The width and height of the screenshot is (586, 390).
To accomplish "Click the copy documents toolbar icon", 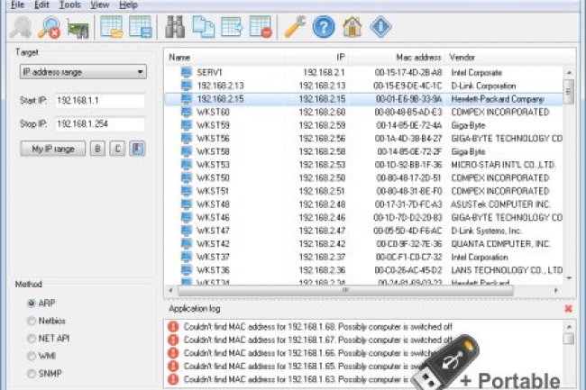I will pyautogui.click(x=203, y=27).
